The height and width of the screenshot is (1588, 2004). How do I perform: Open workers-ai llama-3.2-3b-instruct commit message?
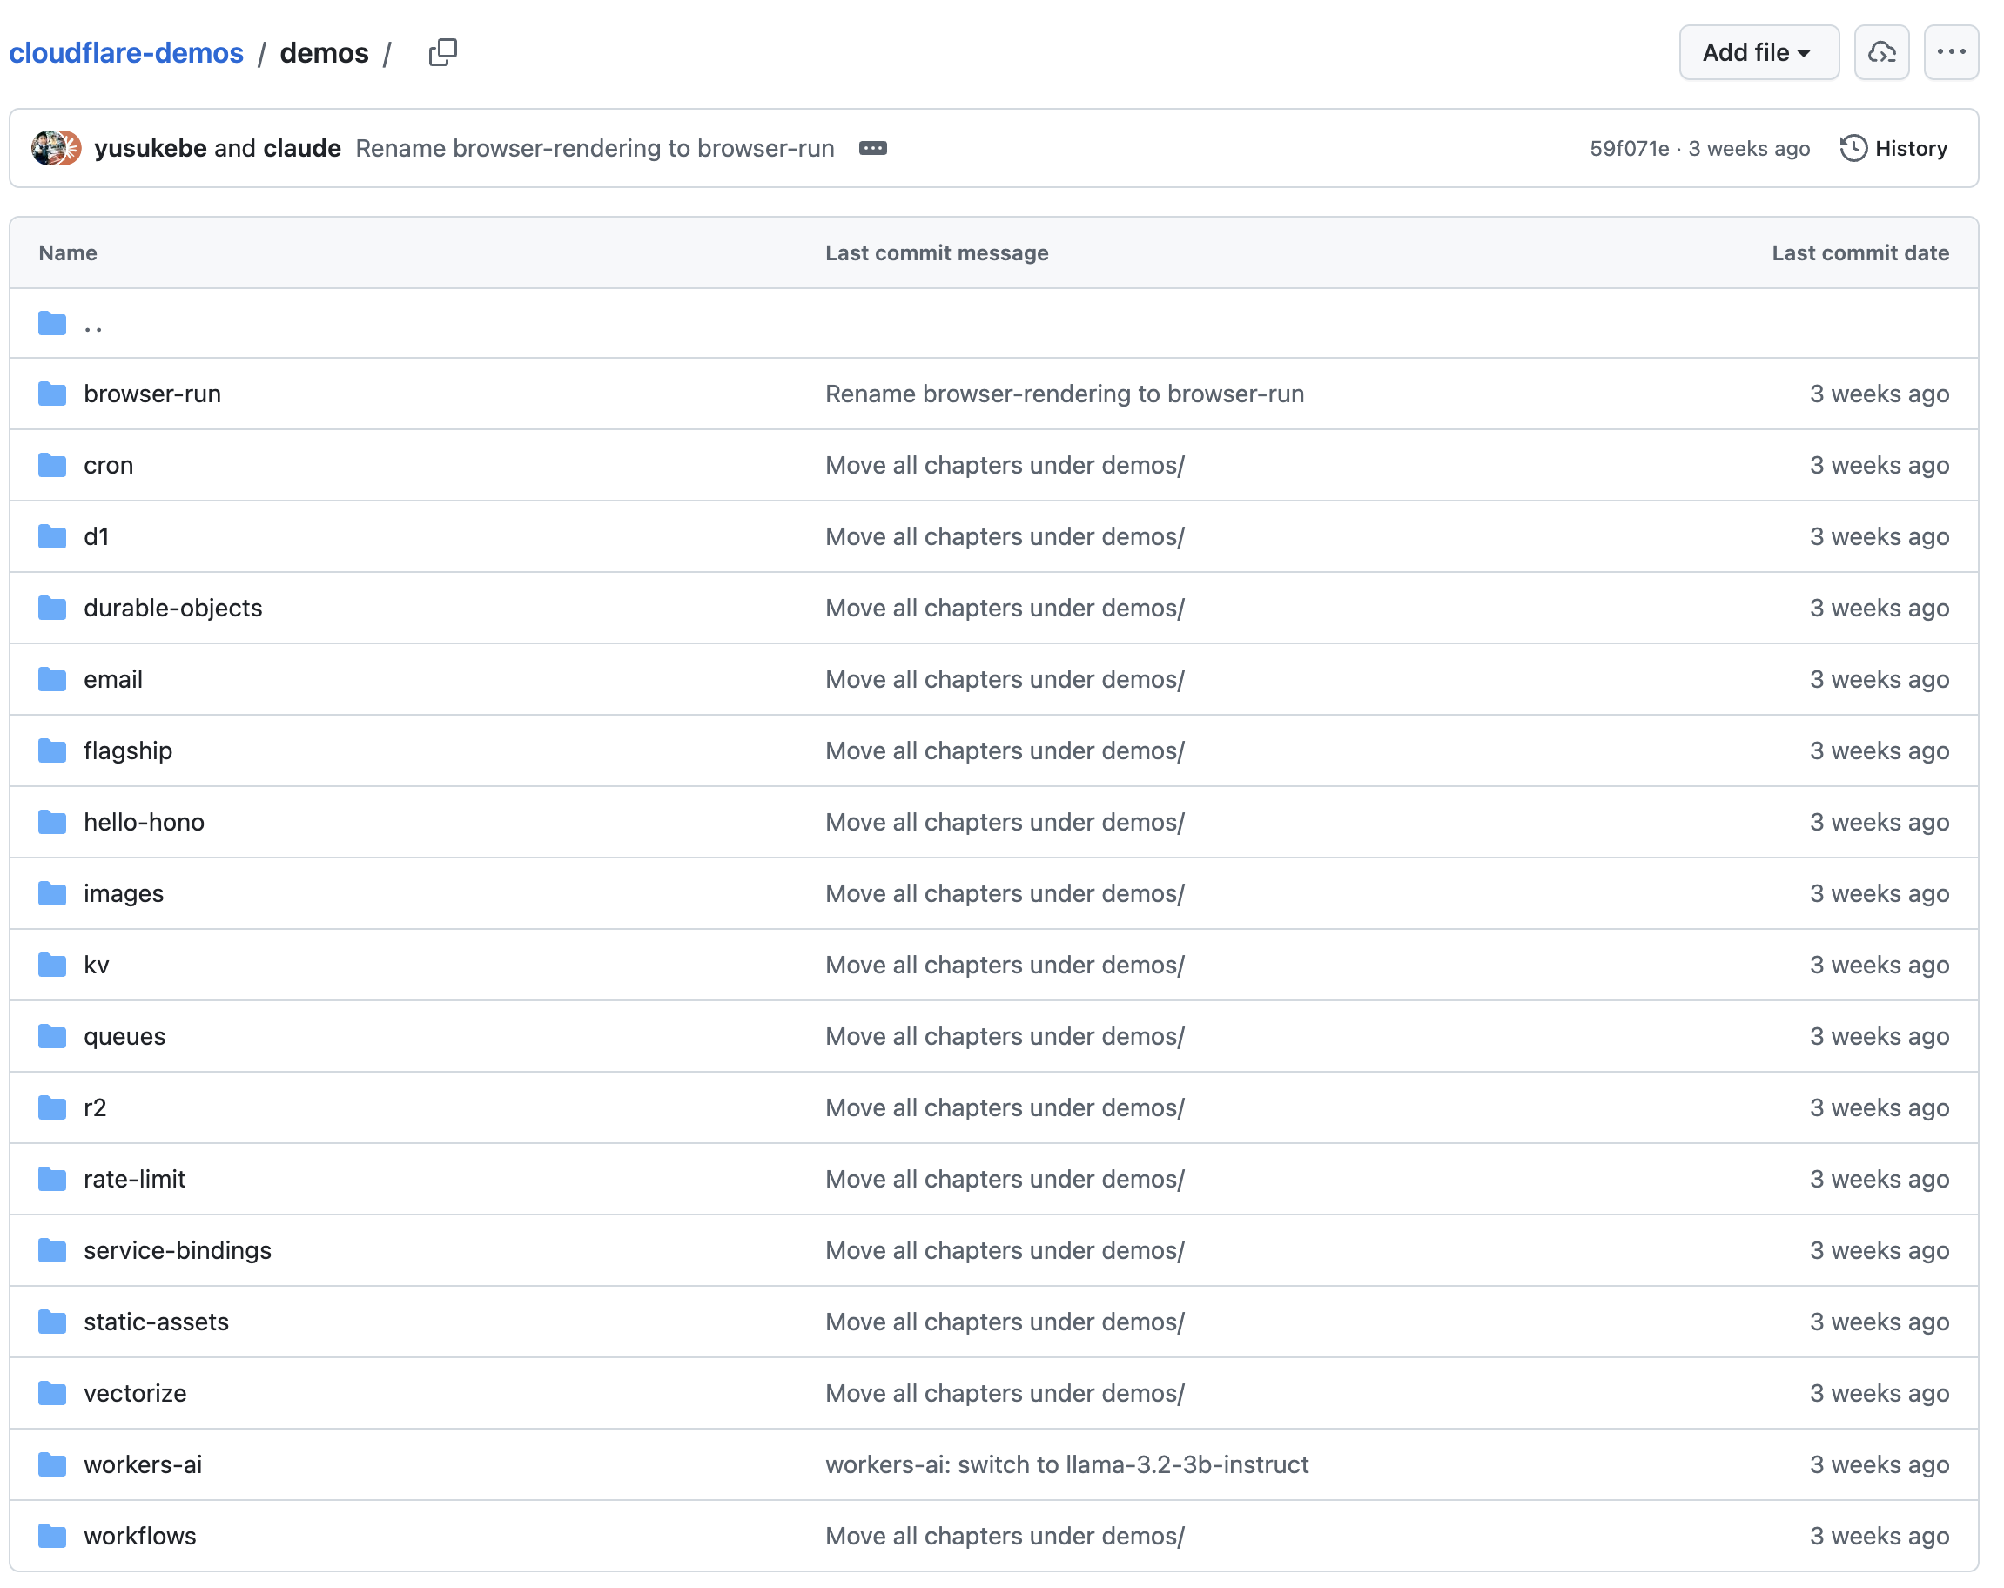pos(1067,1465)
